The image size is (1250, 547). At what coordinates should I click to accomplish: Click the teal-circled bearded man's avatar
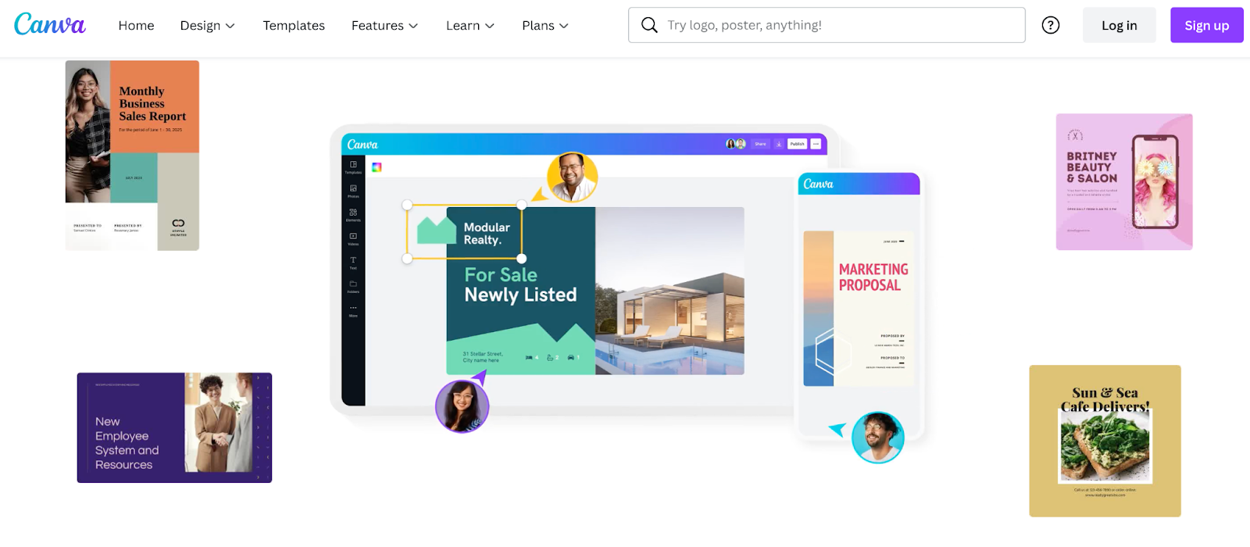pyautogui.click(x=878, y=438)
